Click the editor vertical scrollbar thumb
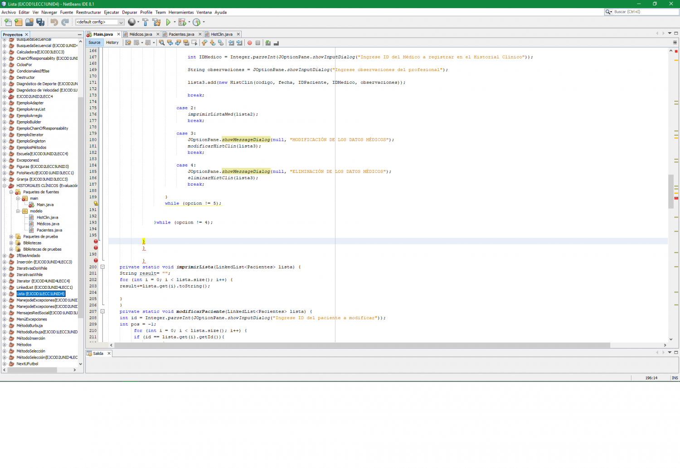 pos(671,191)
